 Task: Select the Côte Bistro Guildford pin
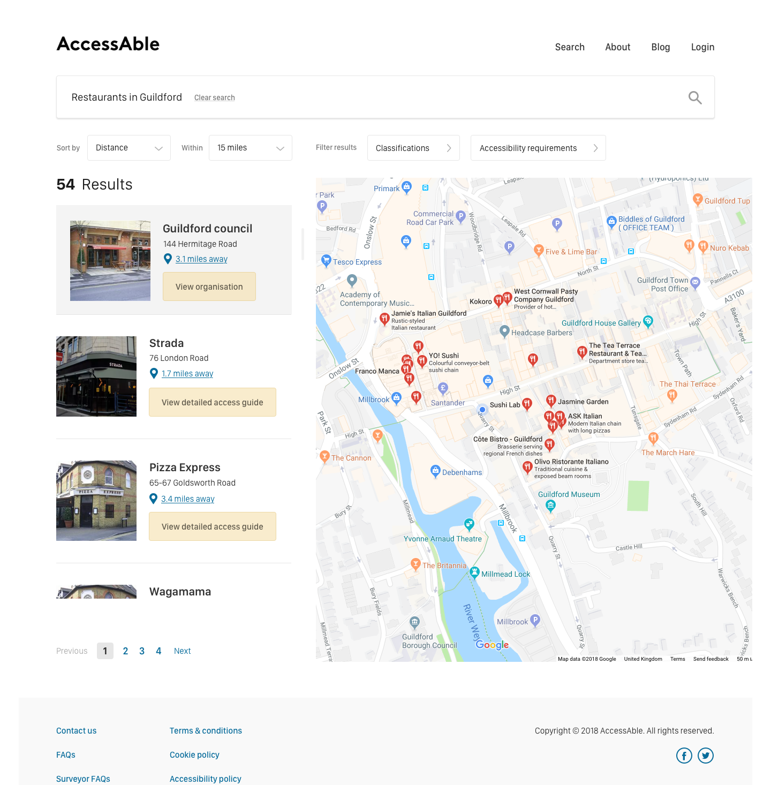click(549, 444)
